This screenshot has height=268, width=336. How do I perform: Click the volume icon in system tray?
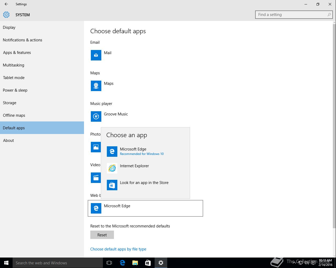(307, 263)
